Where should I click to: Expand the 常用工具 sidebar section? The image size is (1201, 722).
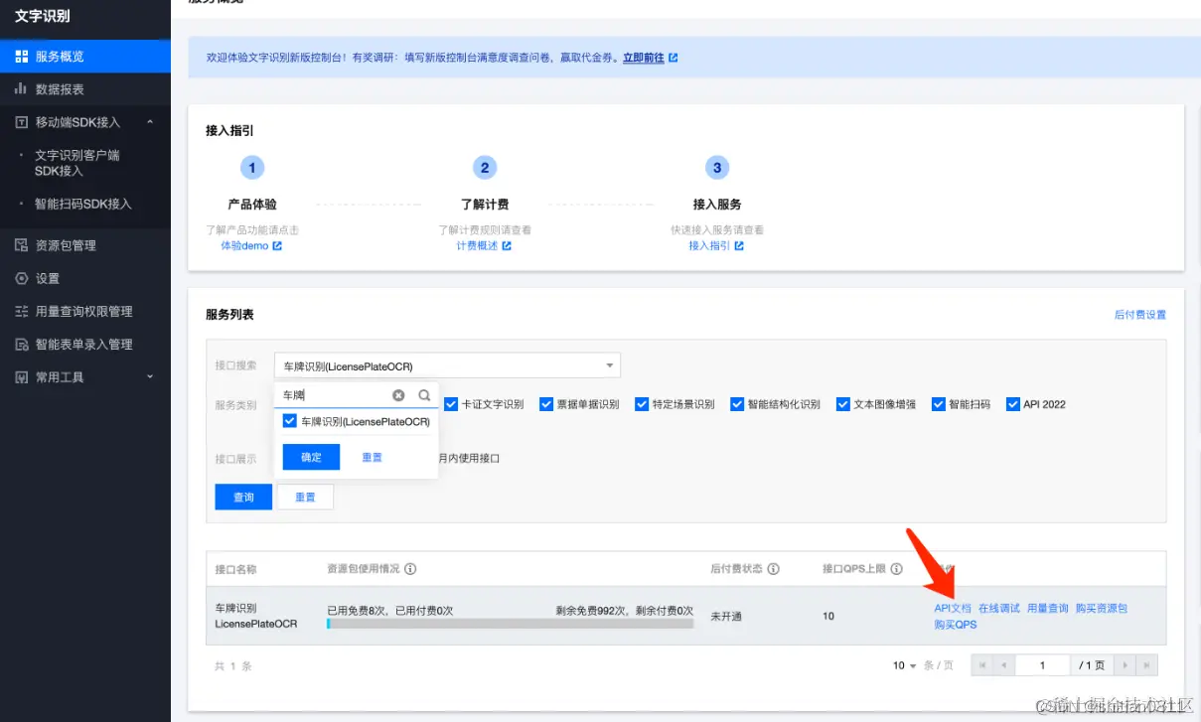point(150,376)
